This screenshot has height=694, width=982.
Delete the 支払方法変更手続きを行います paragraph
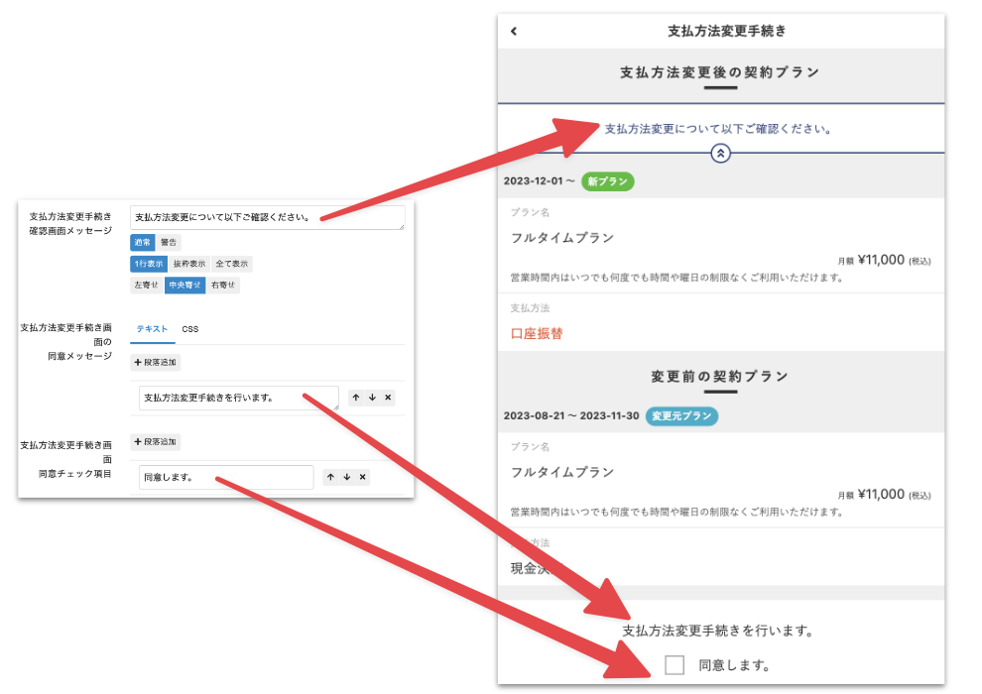tap(388, 398)
